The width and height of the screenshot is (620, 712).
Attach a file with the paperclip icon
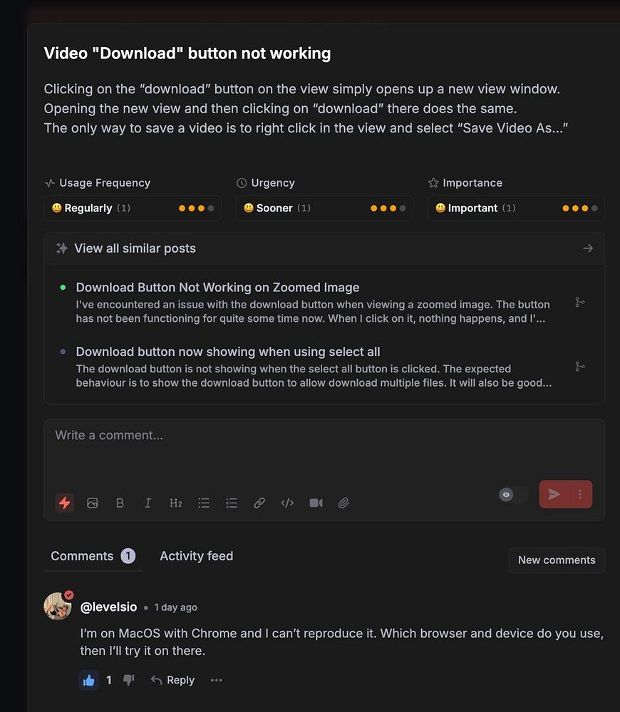[x=343, y=503]
